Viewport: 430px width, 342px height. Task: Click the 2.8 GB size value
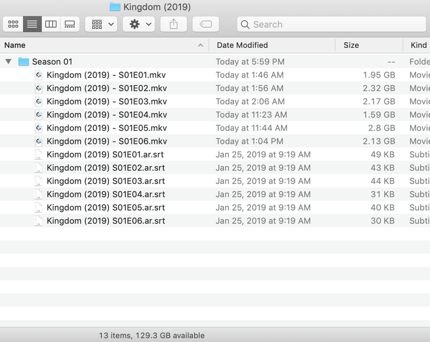click(x=381, y=128)
